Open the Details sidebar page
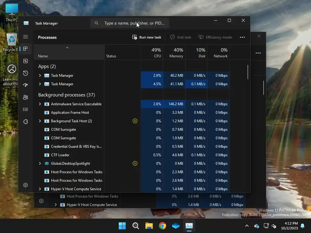 coord(26,109)
